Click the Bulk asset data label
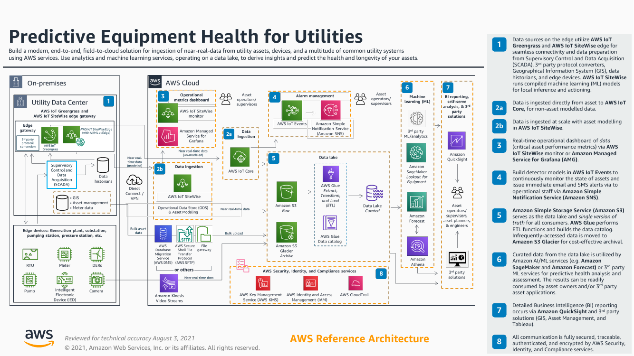Image resolution: width=634 pixels, height=356 pixels. point(138,231)
